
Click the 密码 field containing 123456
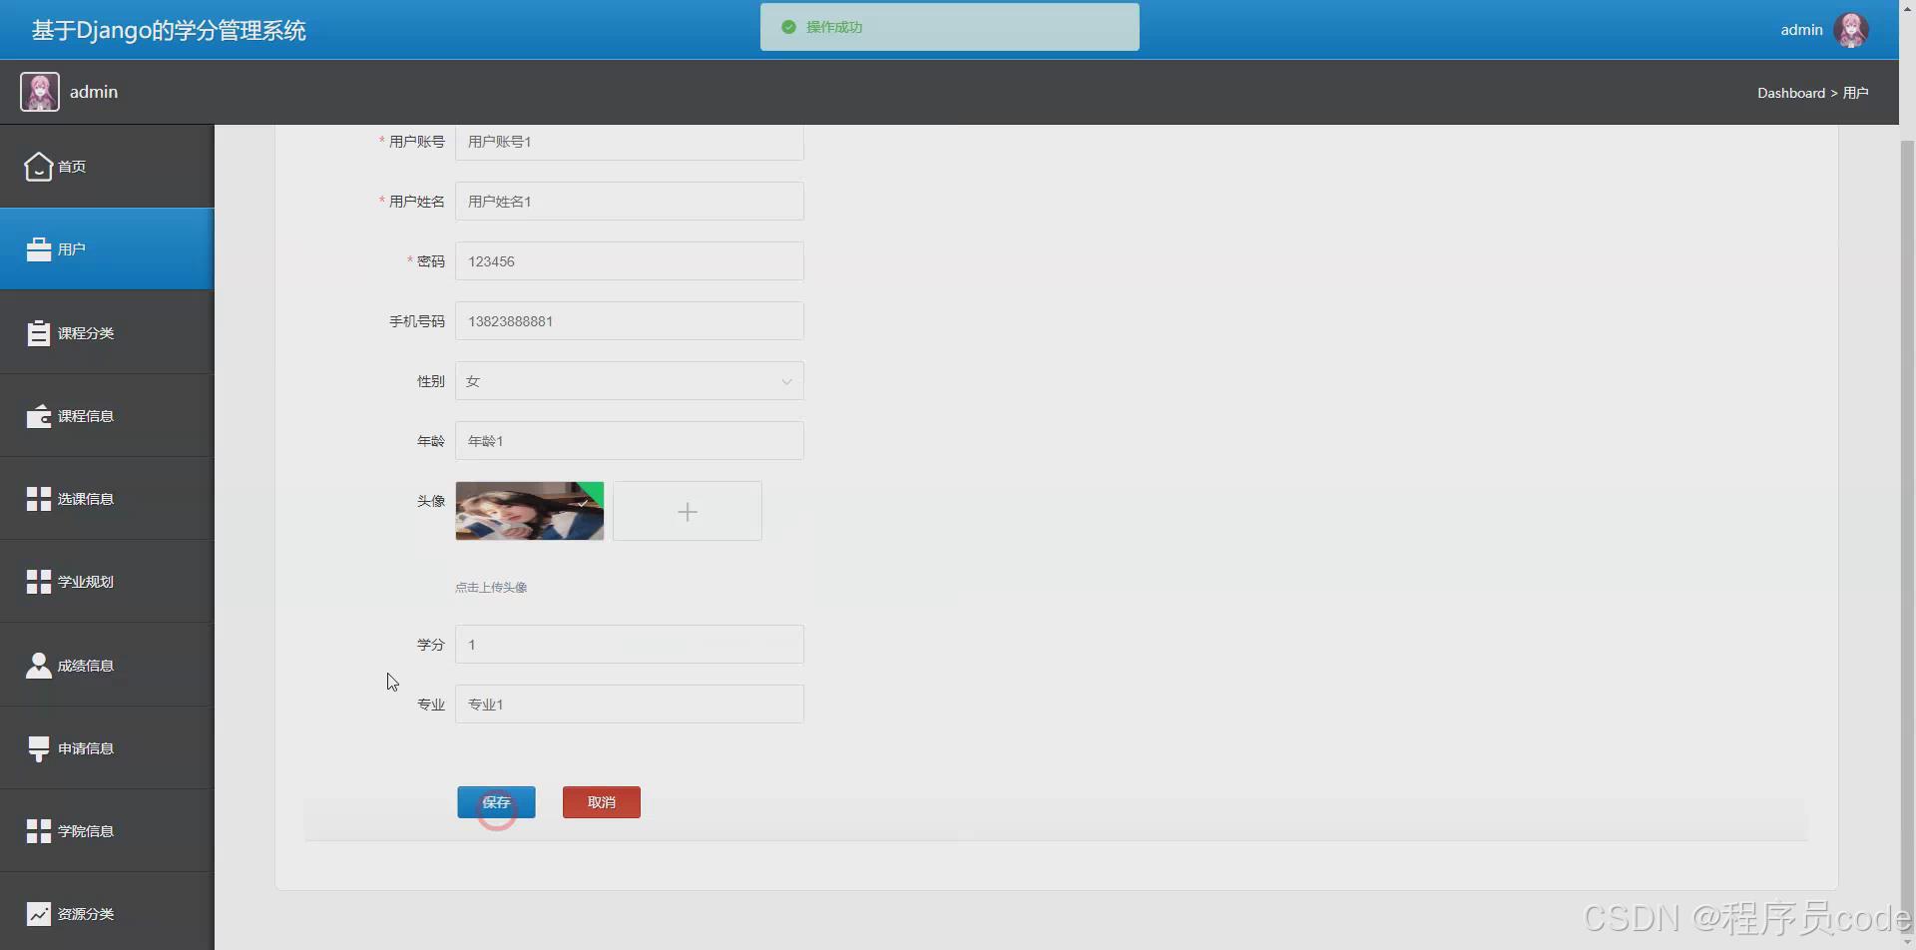[630, 261]
